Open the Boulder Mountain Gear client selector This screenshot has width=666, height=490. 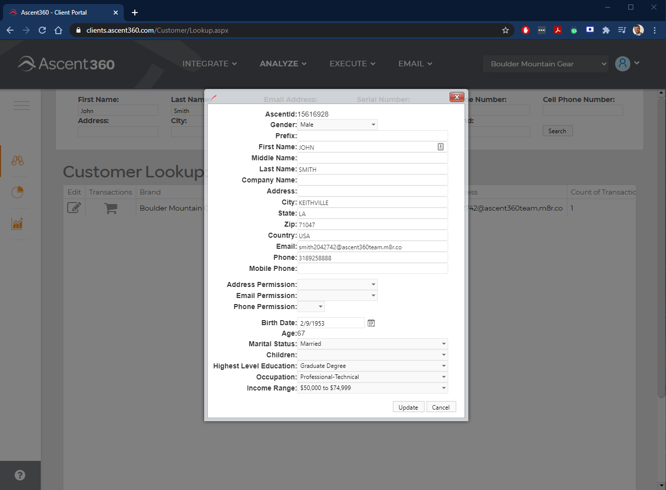[546, 64]
